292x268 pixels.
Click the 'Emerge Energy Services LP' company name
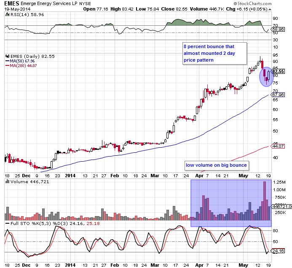(x=49, y=3)
